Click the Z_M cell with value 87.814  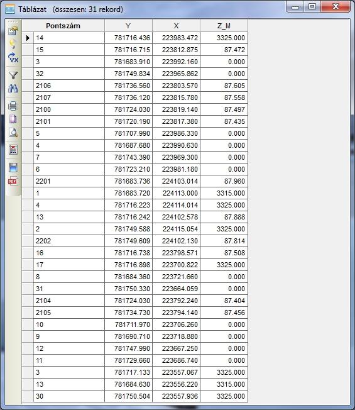[x=224, y=241]
